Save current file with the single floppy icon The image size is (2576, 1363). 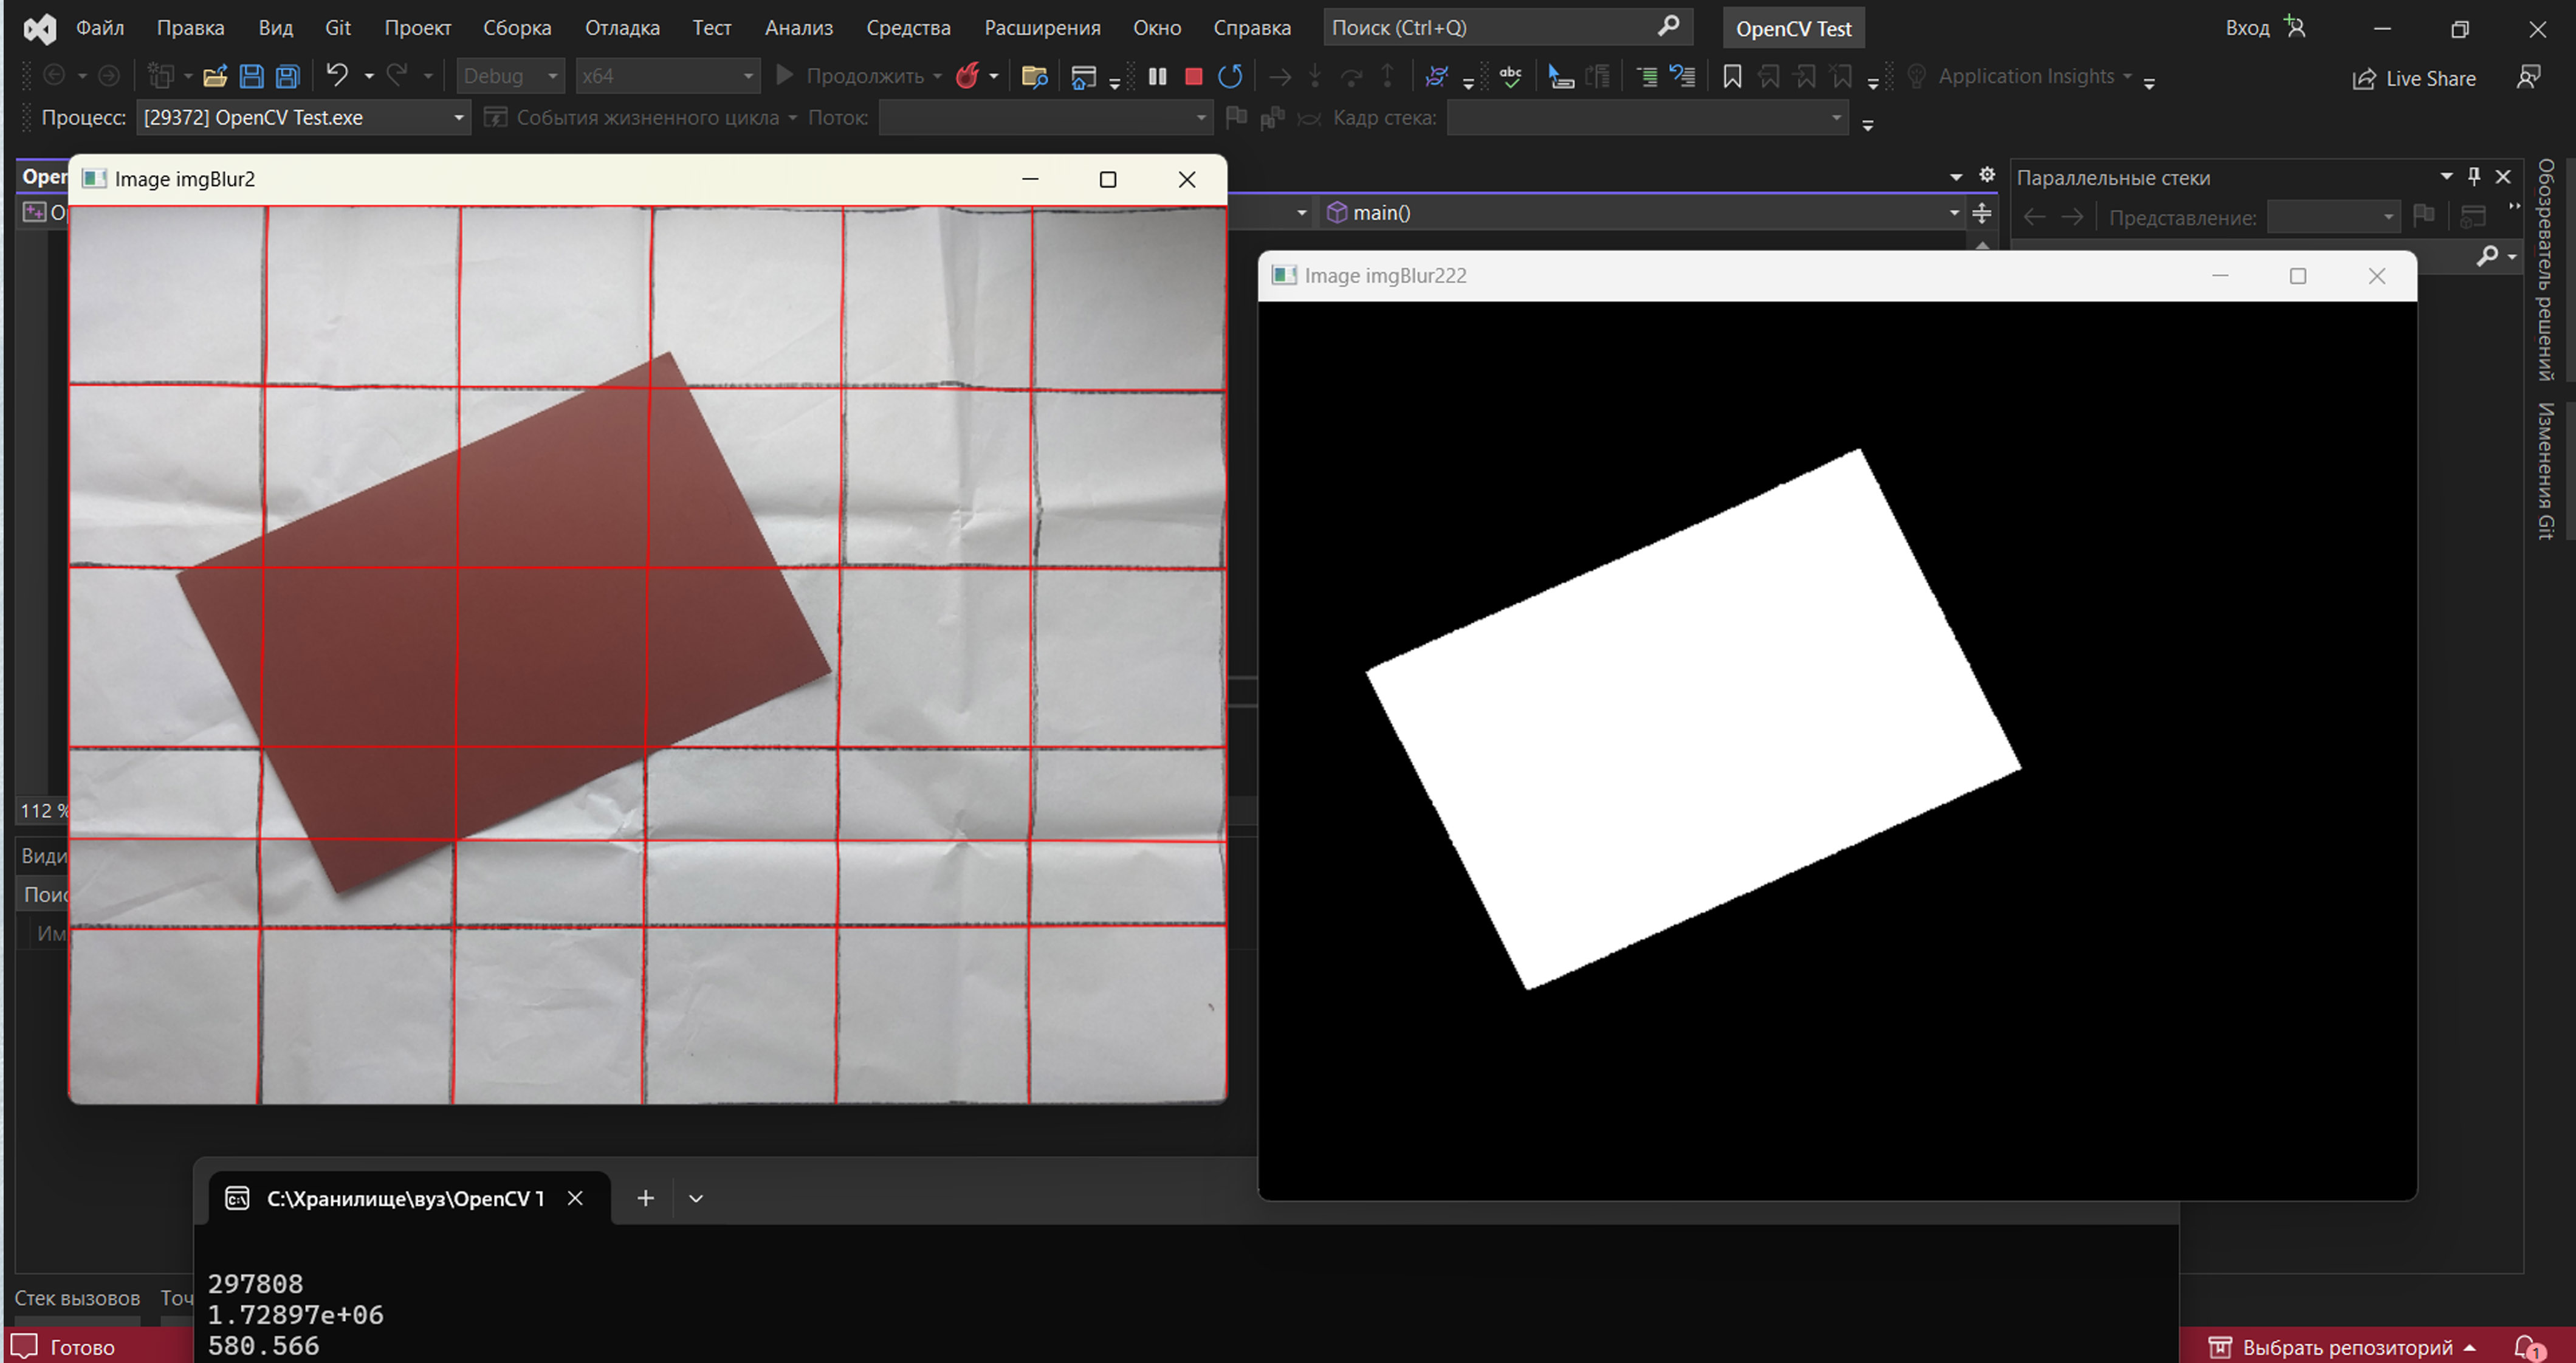click(x=252, y=76)
